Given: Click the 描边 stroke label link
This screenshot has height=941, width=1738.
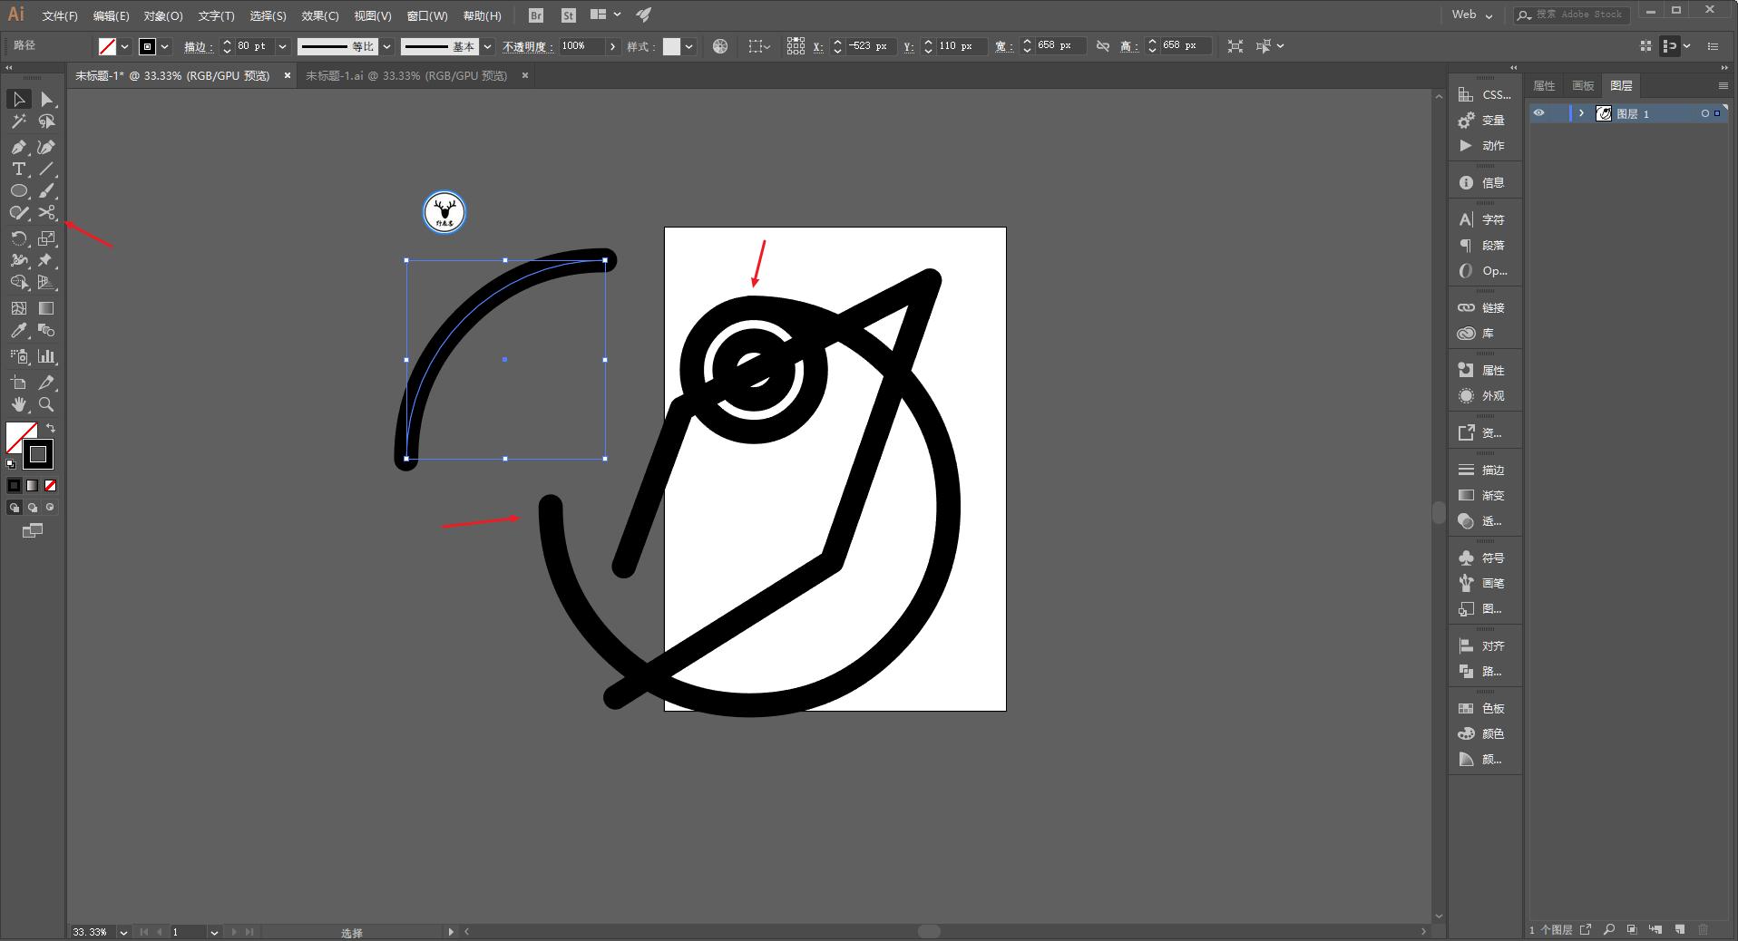Looking at the screenshot, I should pos(197,46).
